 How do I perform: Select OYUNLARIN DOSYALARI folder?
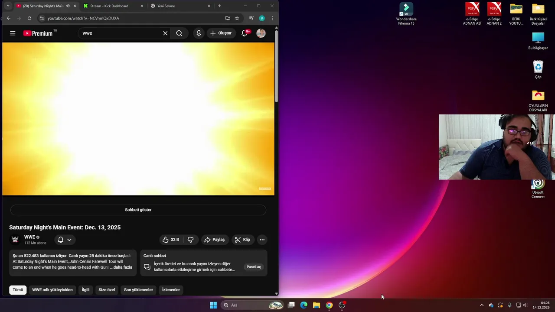click(538, 101)
